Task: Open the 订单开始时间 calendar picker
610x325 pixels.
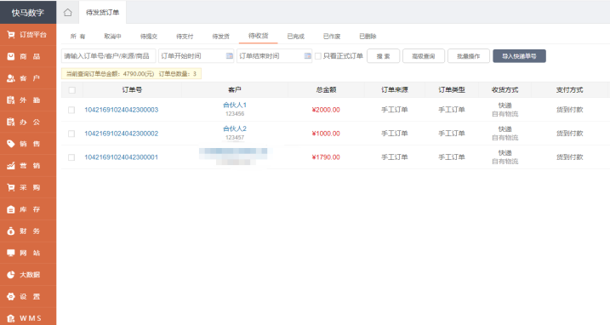Action: coord(230,56)
